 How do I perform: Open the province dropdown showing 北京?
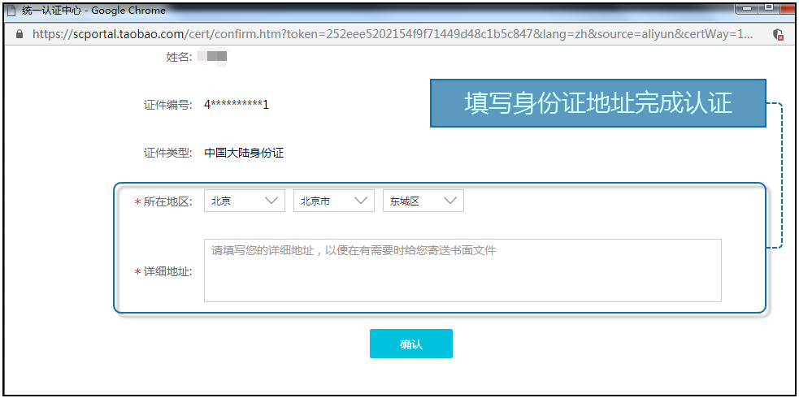(x=244, y=201)
